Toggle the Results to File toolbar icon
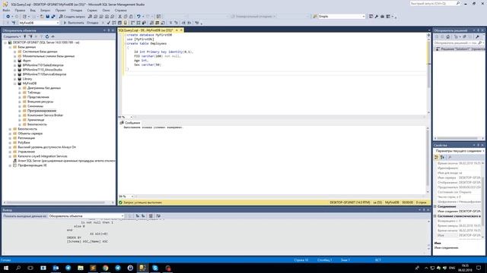Viewport: 487px width, 273px height. [x=163, y=23]
